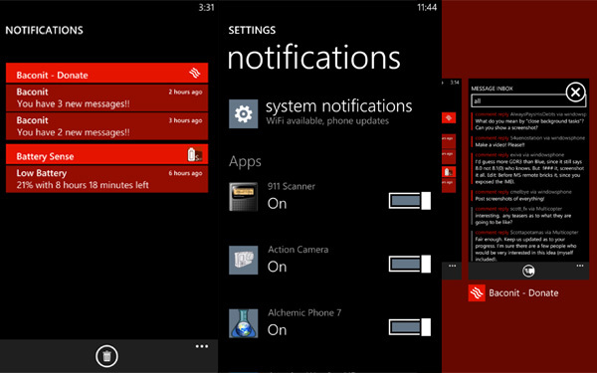Toggle 911 Scanner notifications switch
Screen dimensions: 597x373
point(410,201)
